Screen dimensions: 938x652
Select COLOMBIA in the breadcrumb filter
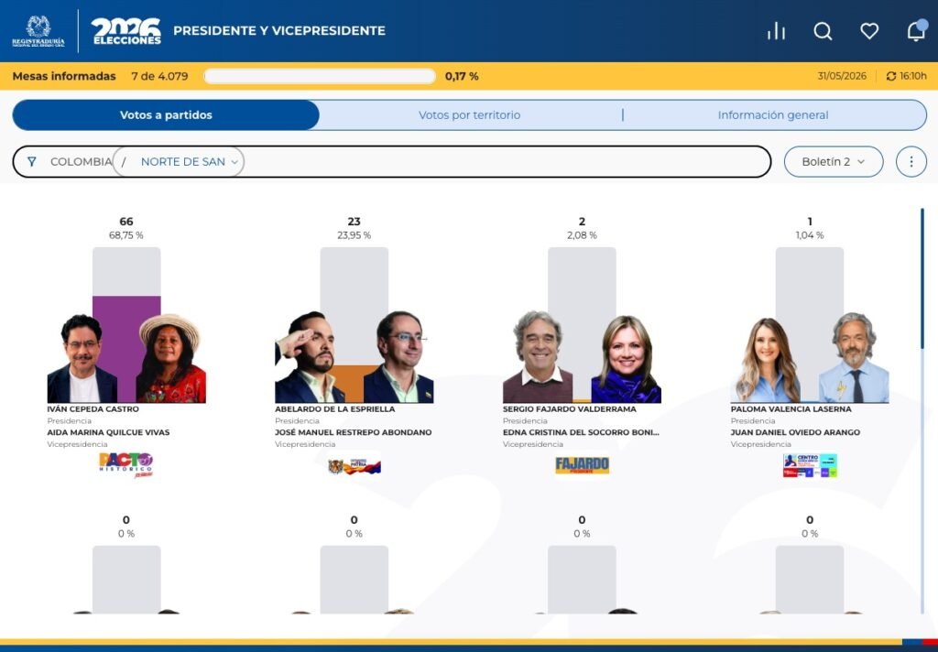(81, 161)
